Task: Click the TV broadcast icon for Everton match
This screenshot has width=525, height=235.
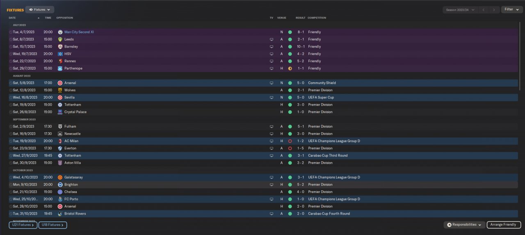Action: tap(271, 148)
